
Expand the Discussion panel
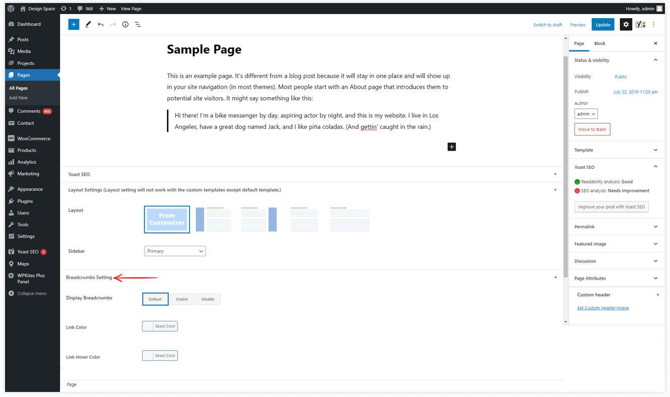coord(617,261)
